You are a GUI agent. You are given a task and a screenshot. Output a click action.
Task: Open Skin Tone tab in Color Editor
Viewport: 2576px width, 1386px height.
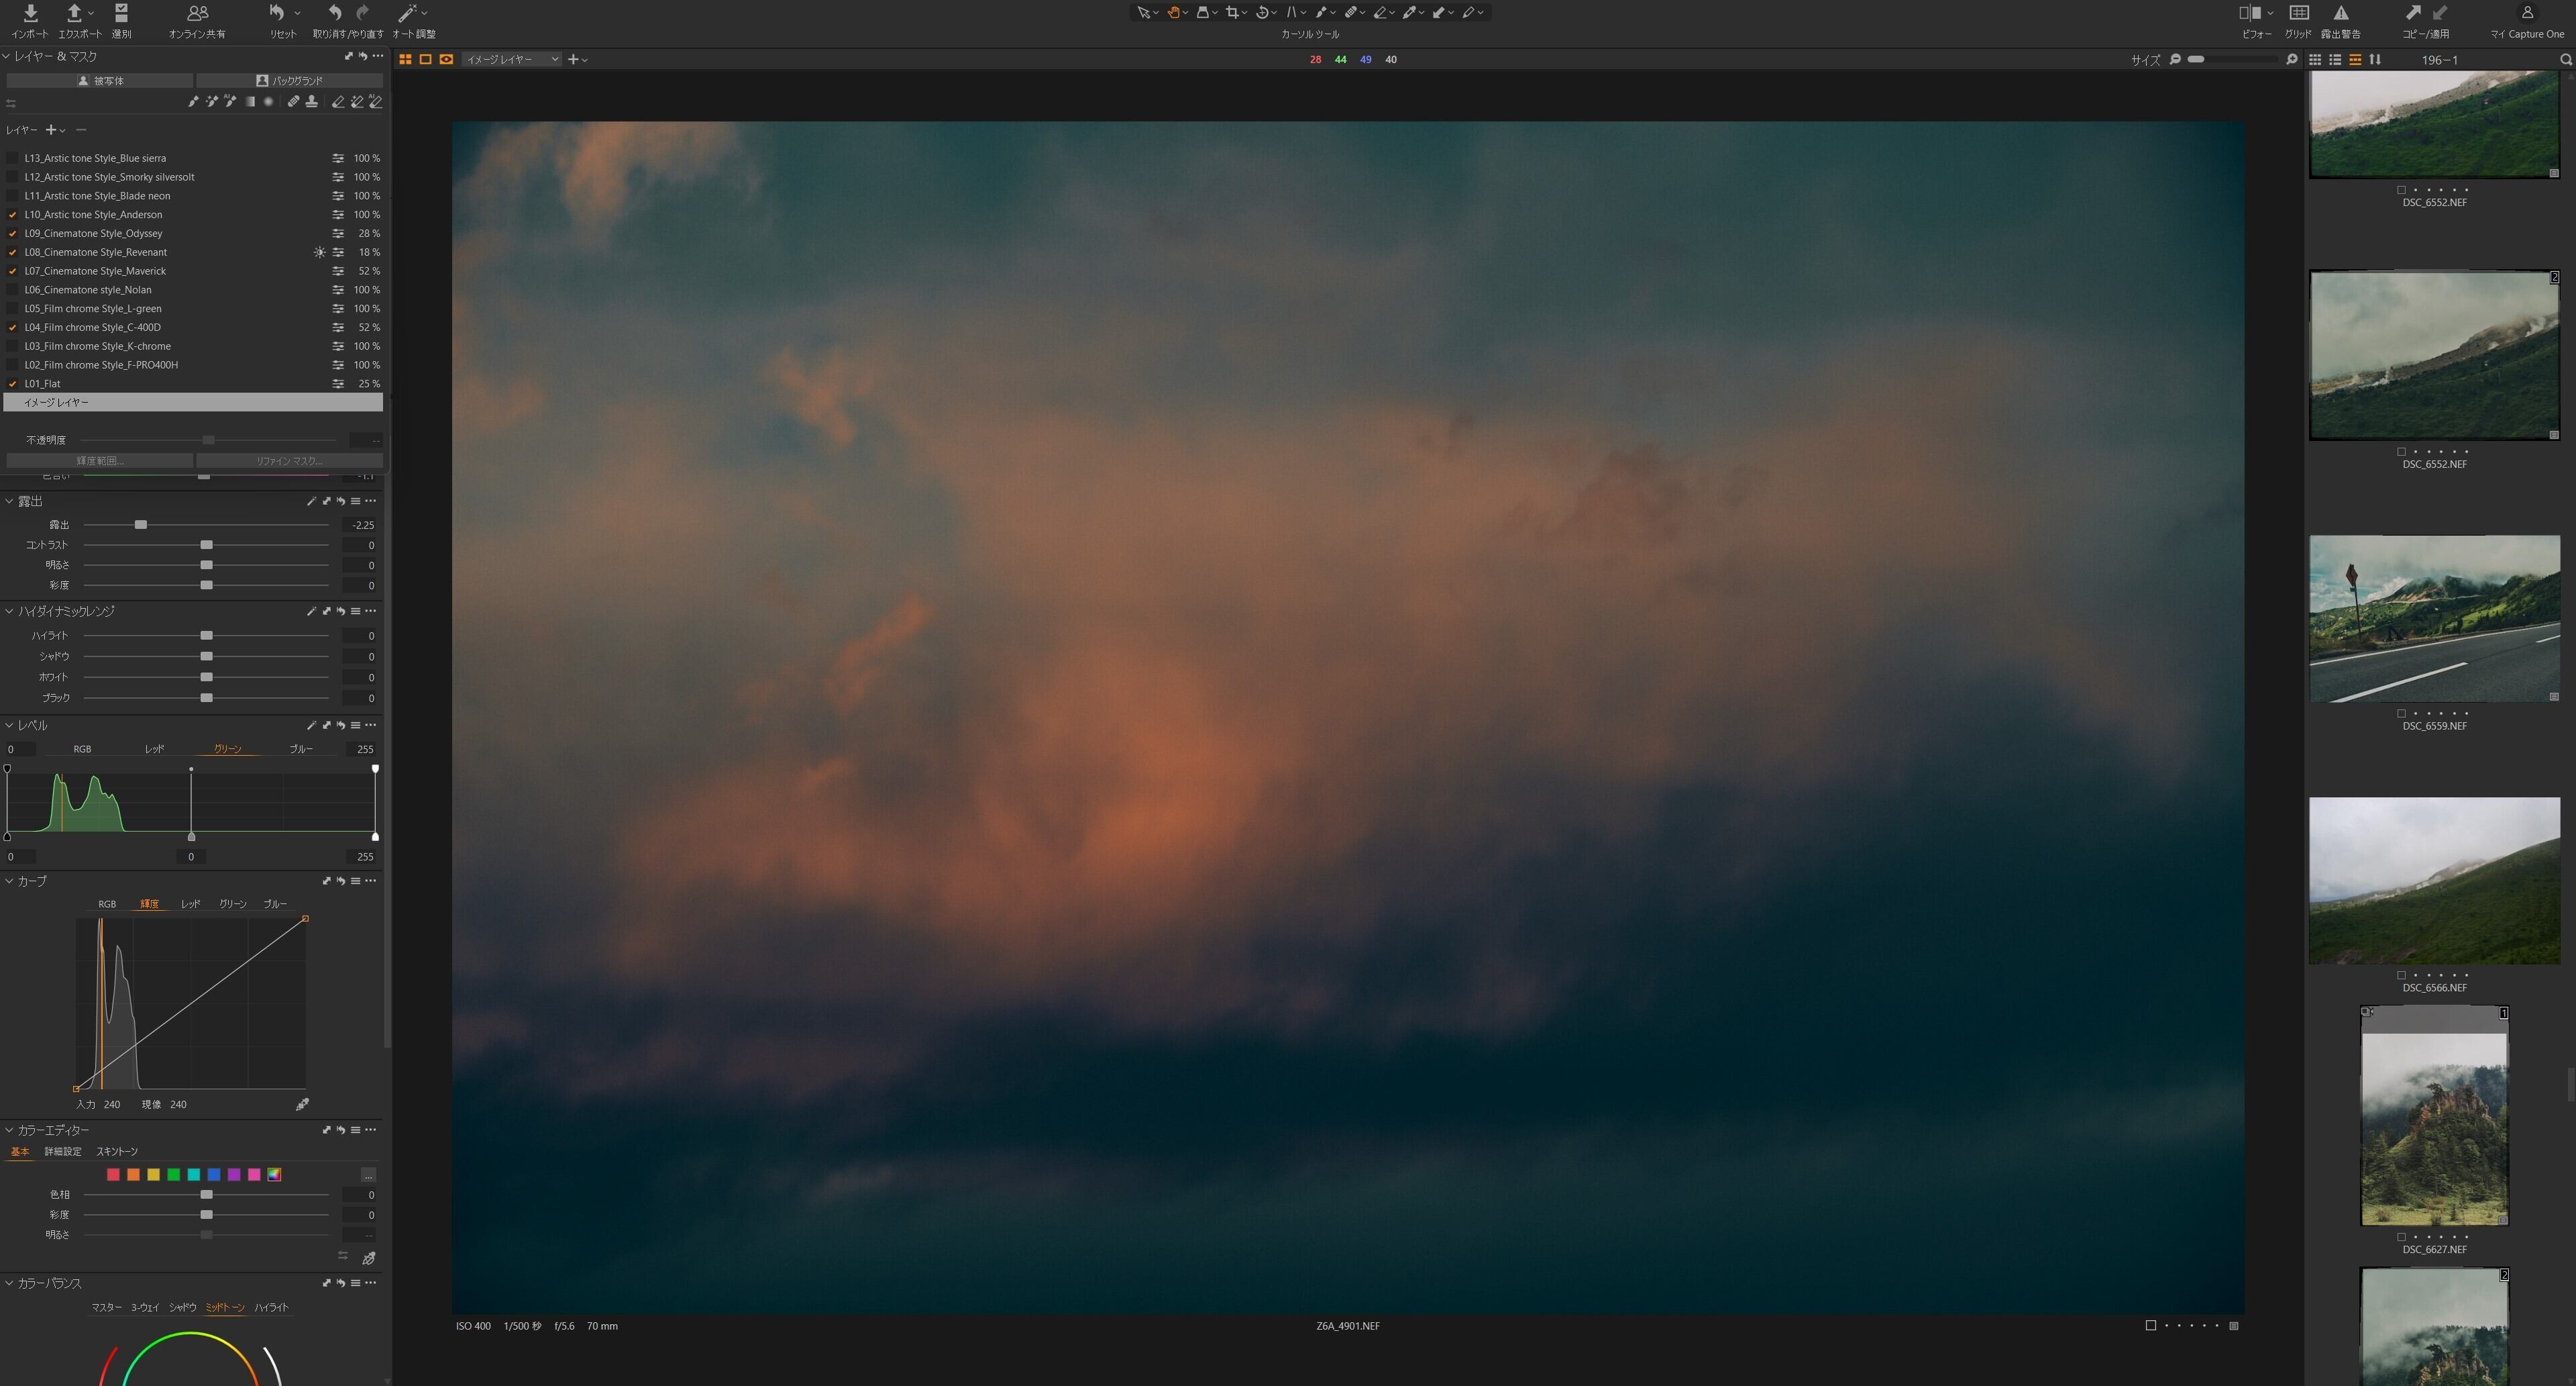coord(117,1152)
